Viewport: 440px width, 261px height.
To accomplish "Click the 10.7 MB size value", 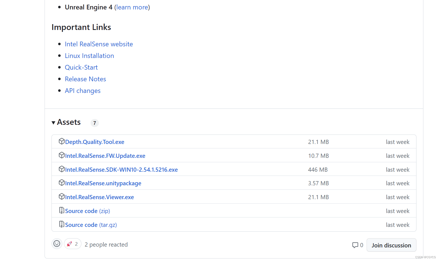I will [x=318, y=156].
